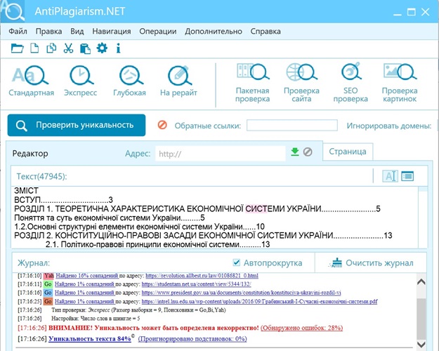The image size is (439, 351).
Task: Open the president.gov.ua constitution link
Action: (242, 293)
